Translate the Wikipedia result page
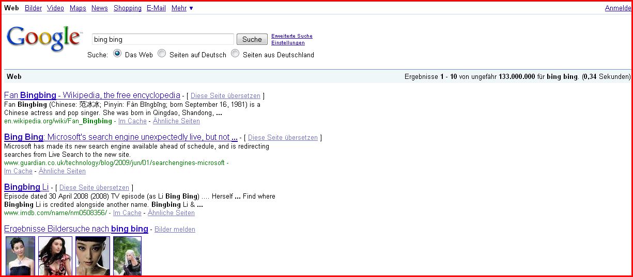Screen dimensions: 633x277 point(225,96)
